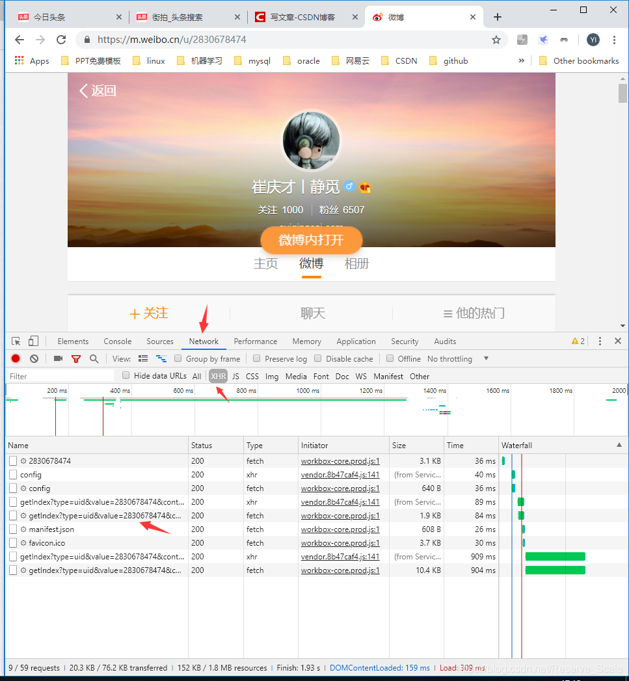Screen dimensions: 629x681
Task: Click the 返回 back link
Action: tap(98, 90)
